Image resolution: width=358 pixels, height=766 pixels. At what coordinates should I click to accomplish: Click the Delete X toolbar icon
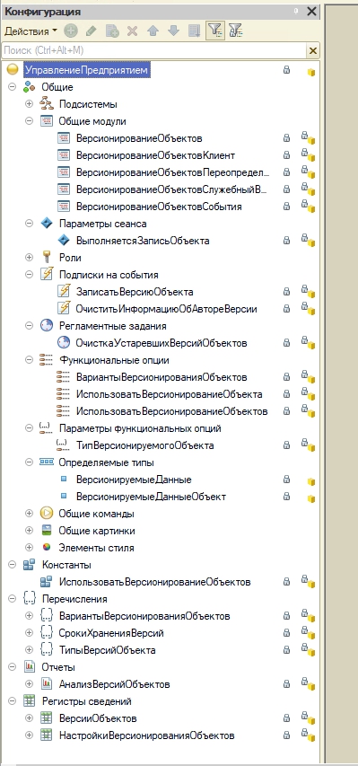(x=132, y=31)
